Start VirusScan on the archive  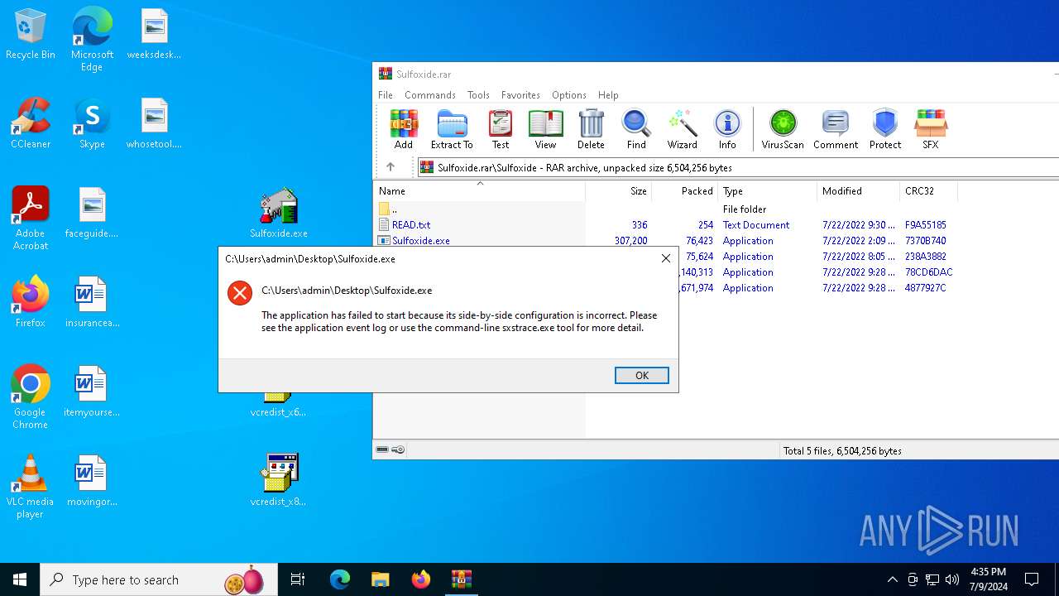pos(783,129)
